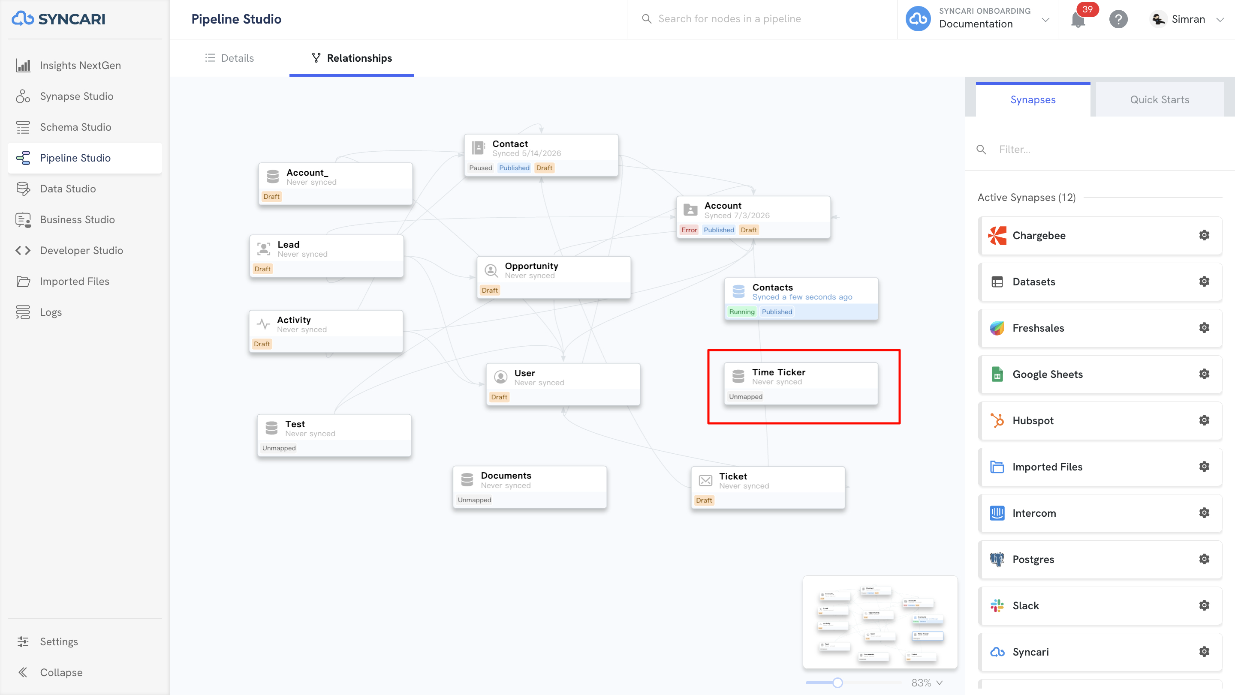This screenshot has width=1235, height=695.
Task: Select the Test entity node
Action: click(334, 435)
